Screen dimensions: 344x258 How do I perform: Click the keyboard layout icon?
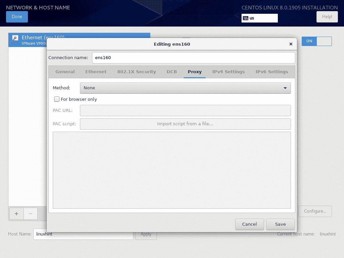coord(246,18)
